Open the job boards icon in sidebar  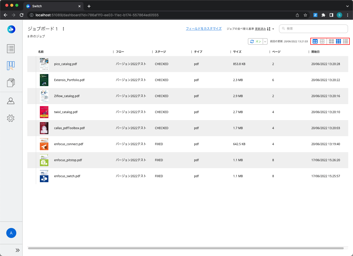(x=11, y=66)
